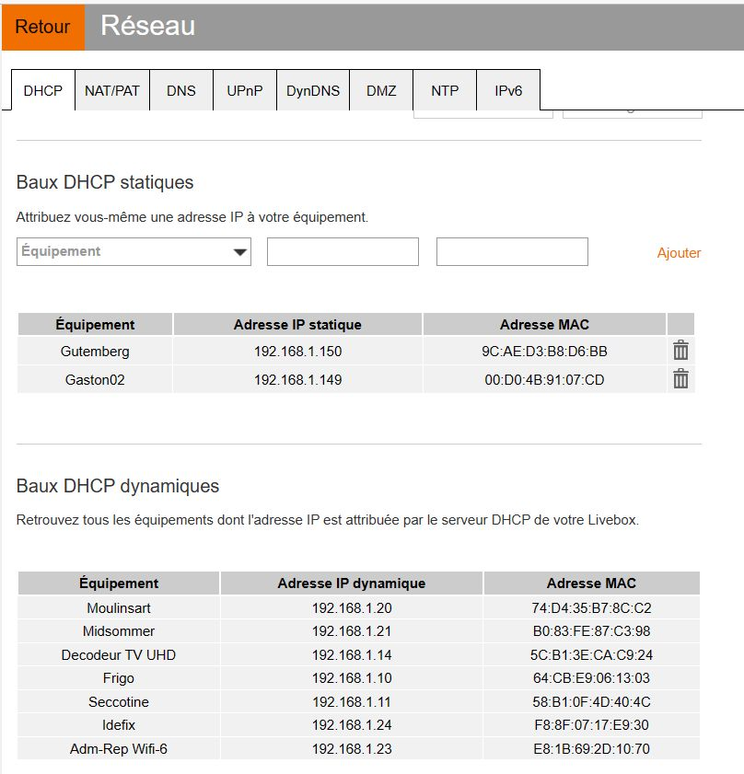This screenshot has width=744, height=774.
Task: Select the Adm-Rep Wifi-6 entry
Action: (x=119, y=748)
